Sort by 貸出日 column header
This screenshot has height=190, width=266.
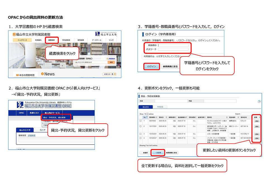click(163, 117)
